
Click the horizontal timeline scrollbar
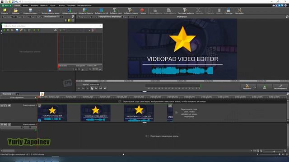click(8, 151)
